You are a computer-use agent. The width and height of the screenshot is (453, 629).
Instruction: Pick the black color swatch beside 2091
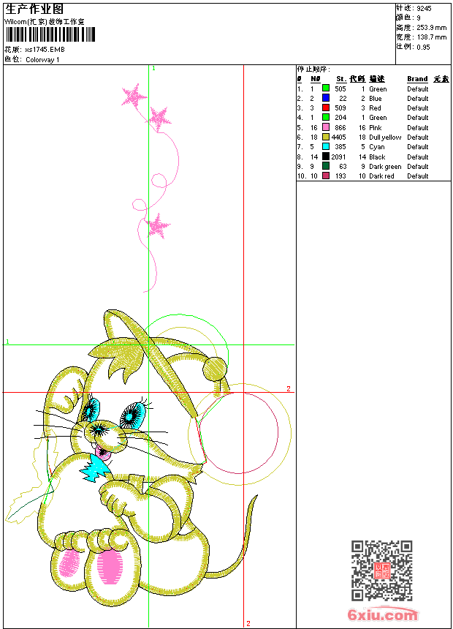click(326, 157)
